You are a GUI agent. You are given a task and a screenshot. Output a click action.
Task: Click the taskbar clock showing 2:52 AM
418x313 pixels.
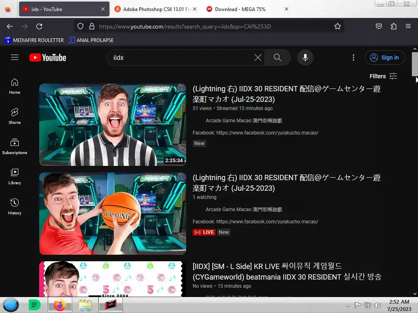[399, 305]
